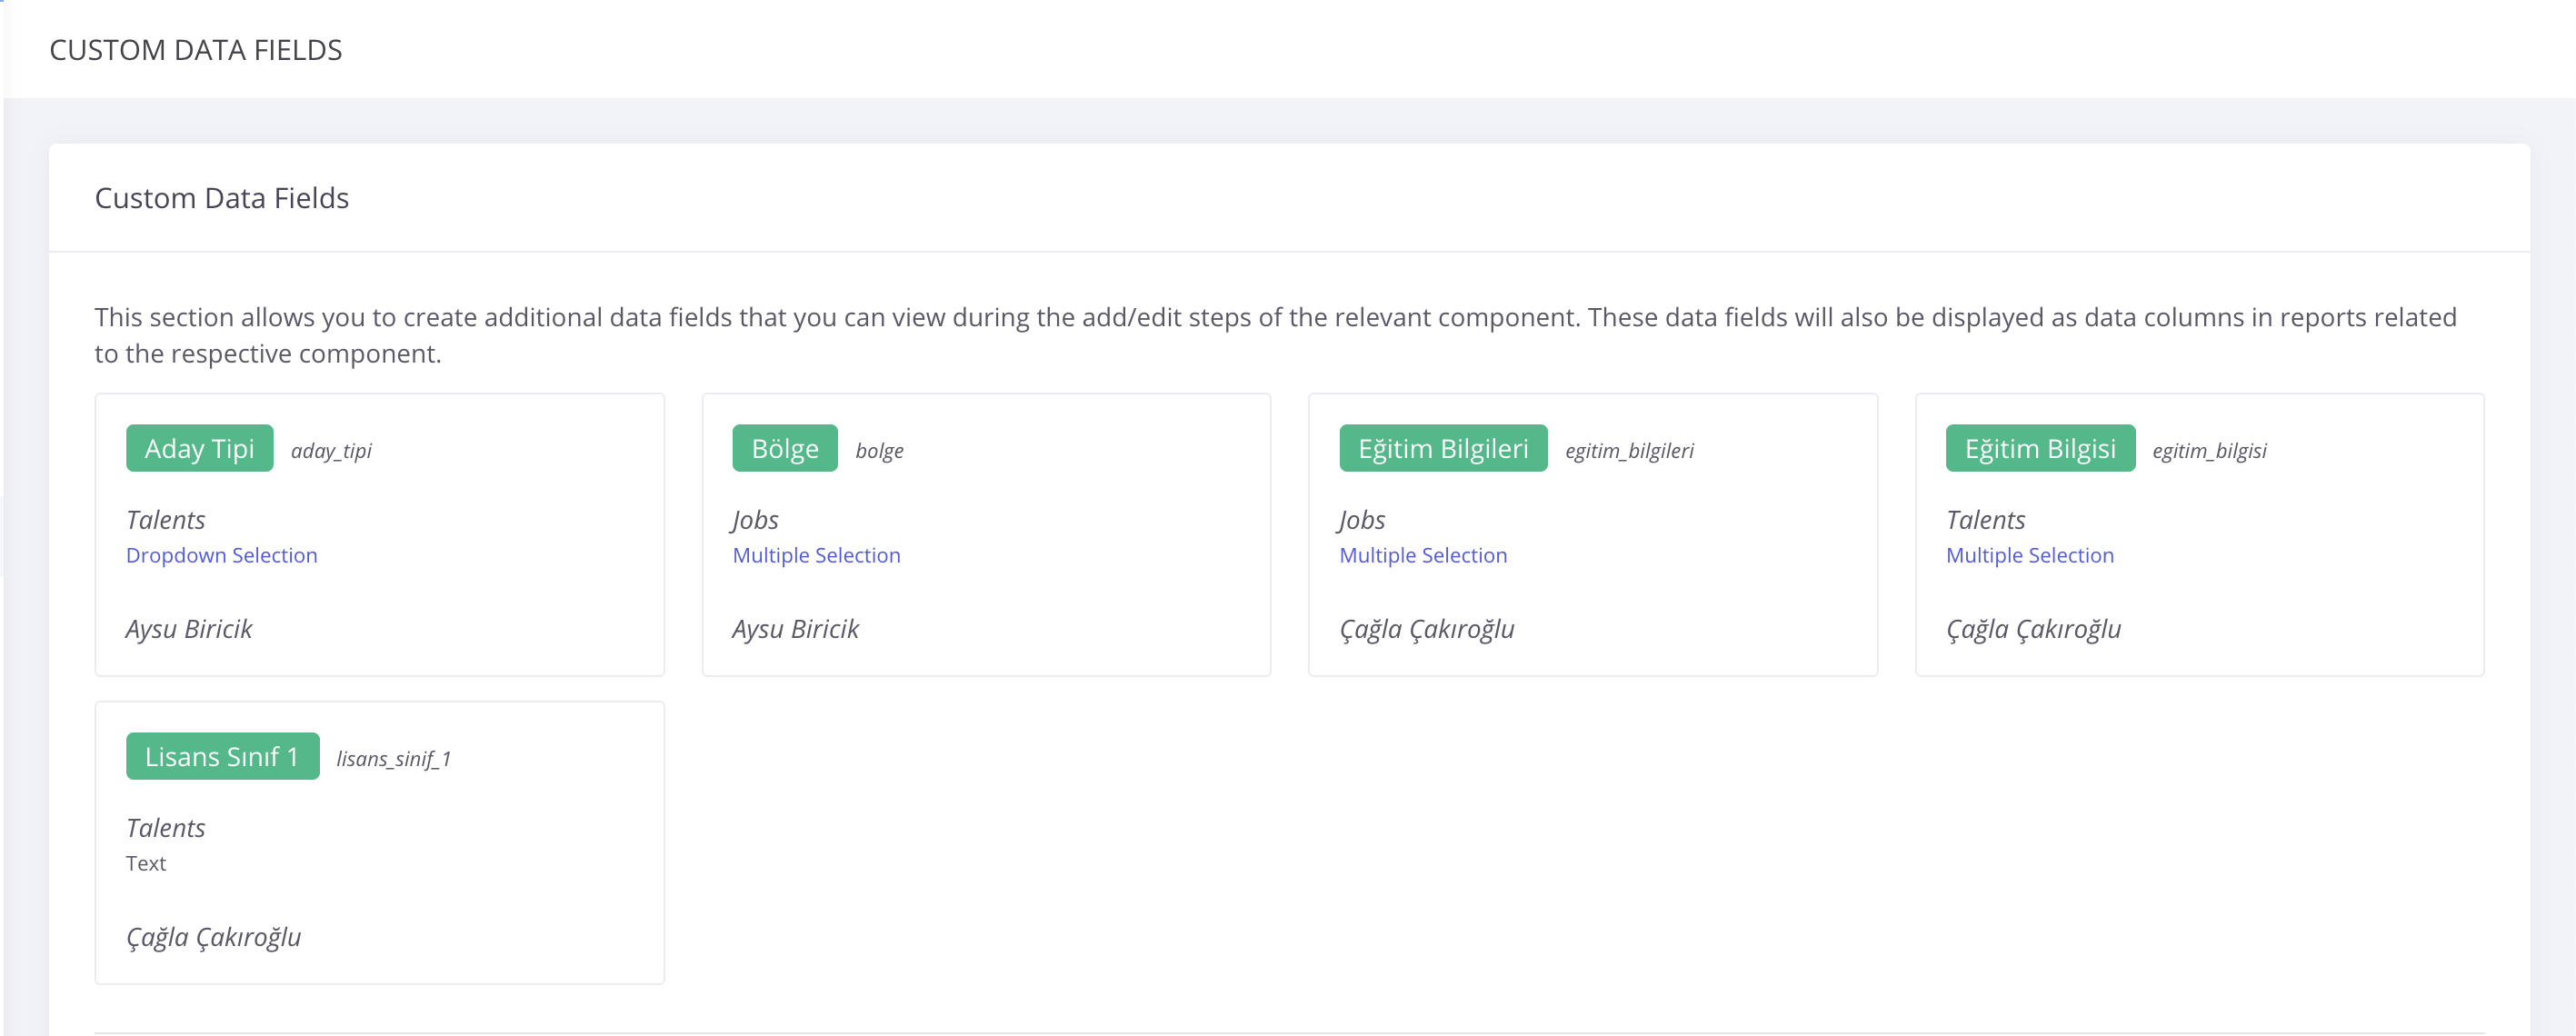The image size is (2576, 1036).
Task: Click the aday_tipi field key
Action: (x=331, y=451)
